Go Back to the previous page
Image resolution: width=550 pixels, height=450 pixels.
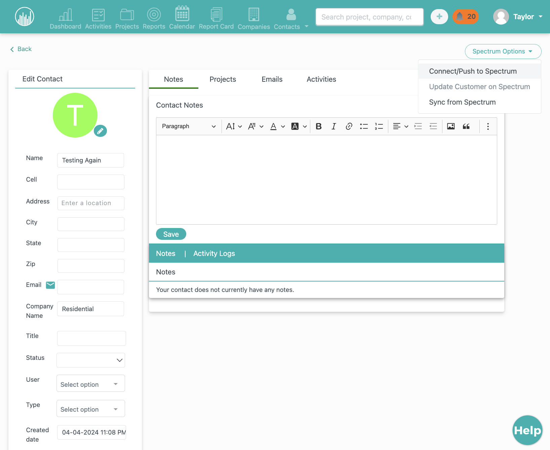click(x=21, y=49)
